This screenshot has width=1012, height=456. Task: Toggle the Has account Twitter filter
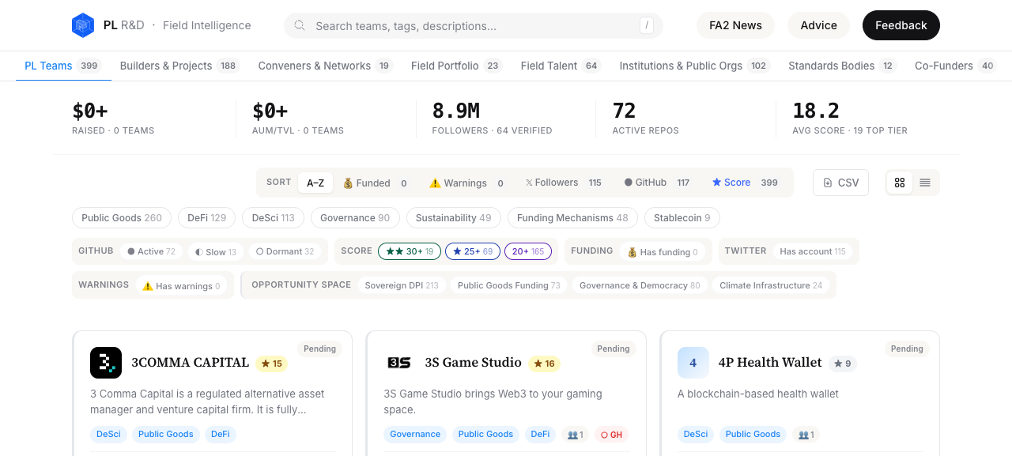pos(812,251)
